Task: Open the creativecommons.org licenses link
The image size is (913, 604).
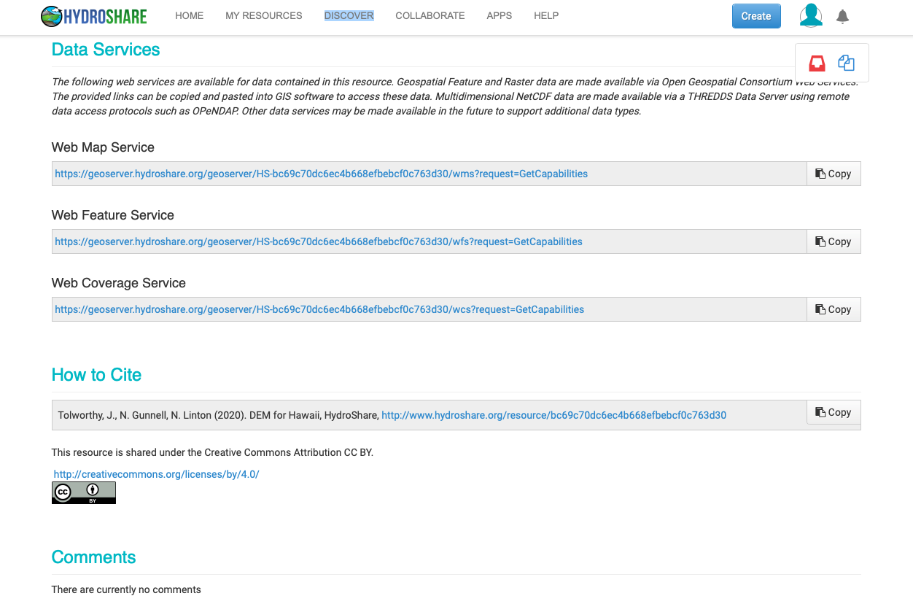Action: click(x=157, y=474)
